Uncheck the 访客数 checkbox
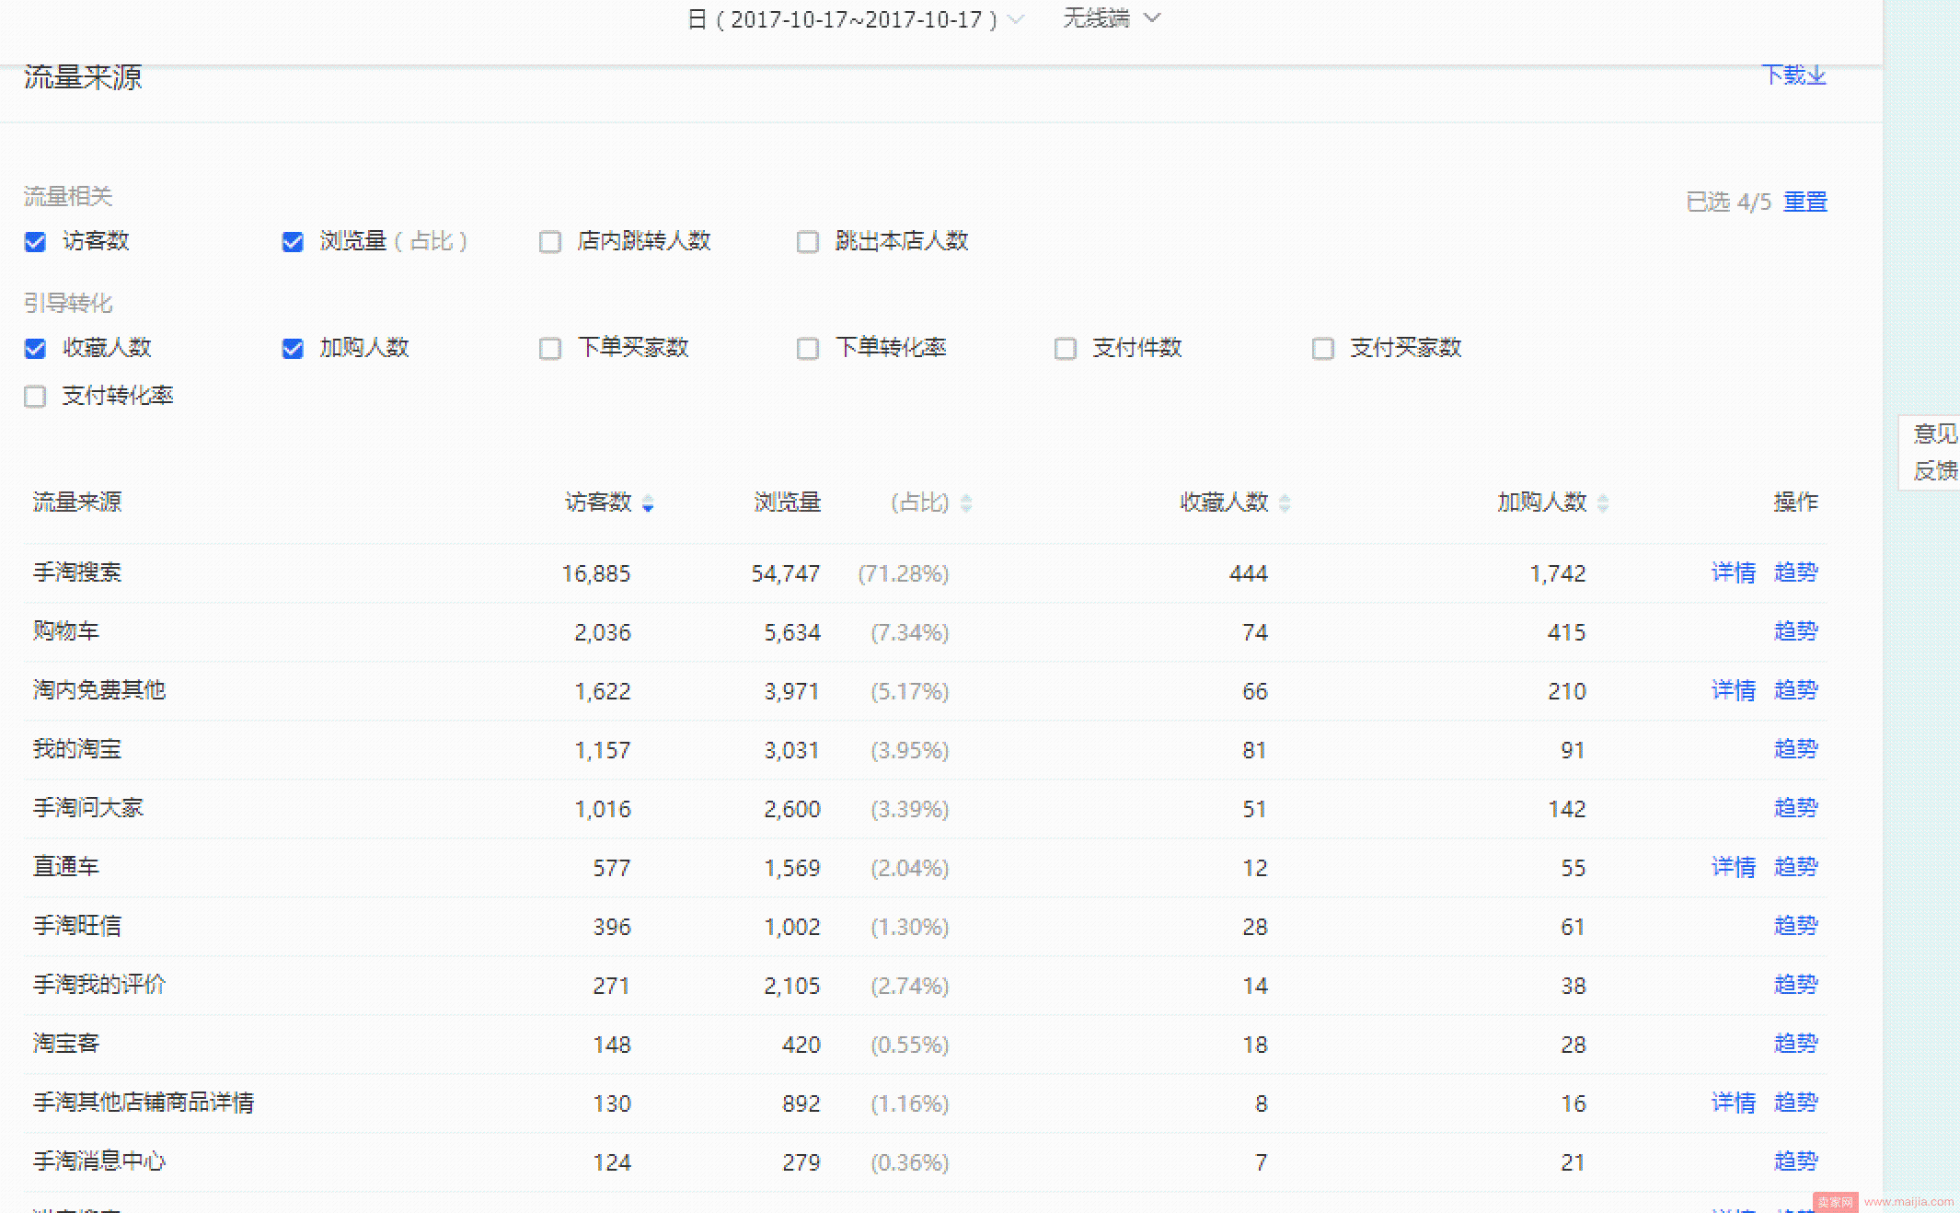The height and width of the screenshot is (1213, 1960). click(35, 242)
